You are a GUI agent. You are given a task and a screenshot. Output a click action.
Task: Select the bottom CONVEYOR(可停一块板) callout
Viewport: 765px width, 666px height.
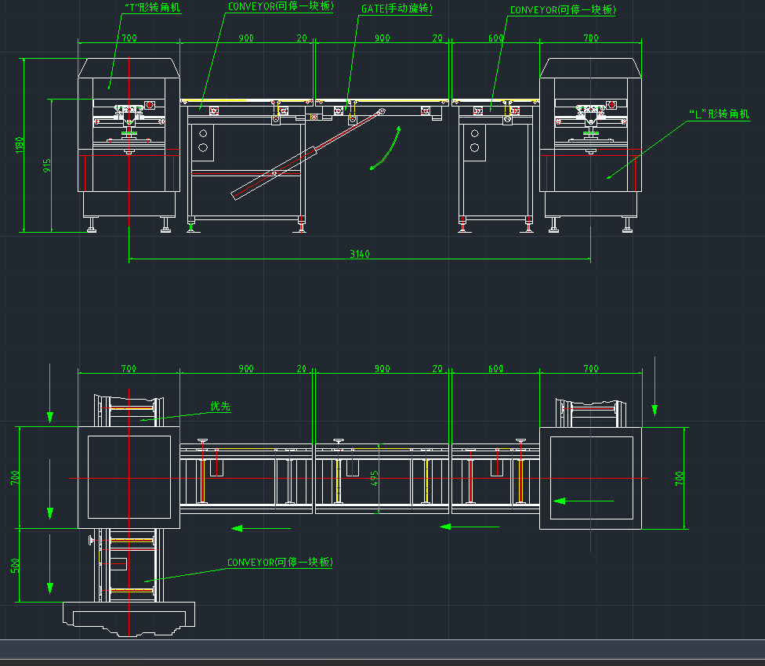(x=280, y=562)
